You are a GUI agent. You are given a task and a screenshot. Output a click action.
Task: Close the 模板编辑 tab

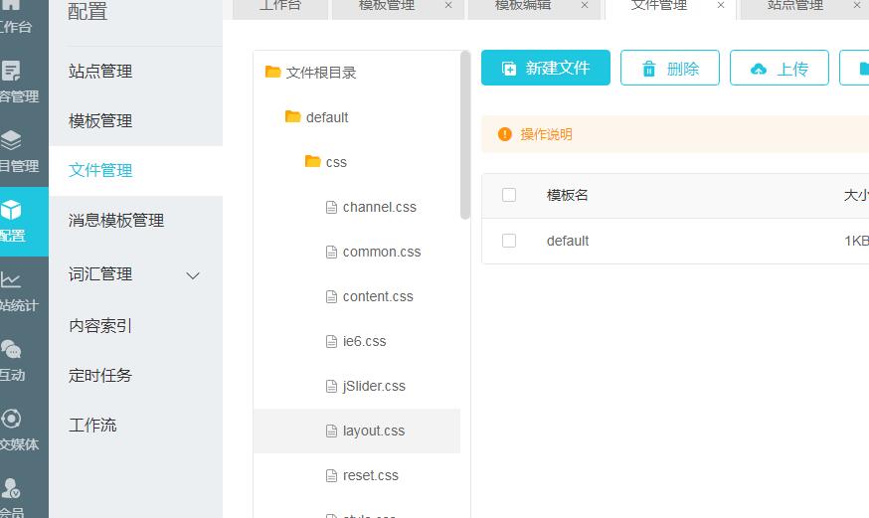pyautogui.click(x=585, y=6)
